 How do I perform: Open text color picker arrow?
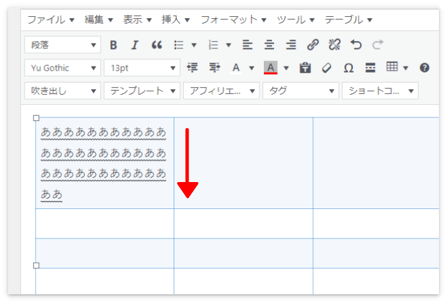click(252, 68)
